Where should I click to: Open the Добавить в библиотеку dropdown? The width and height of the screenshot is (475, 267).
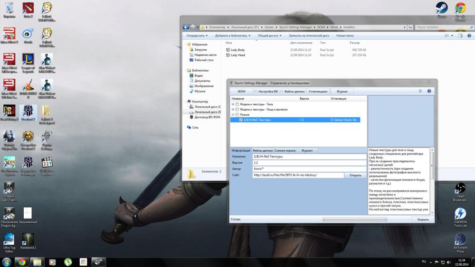tap(233, 36)
